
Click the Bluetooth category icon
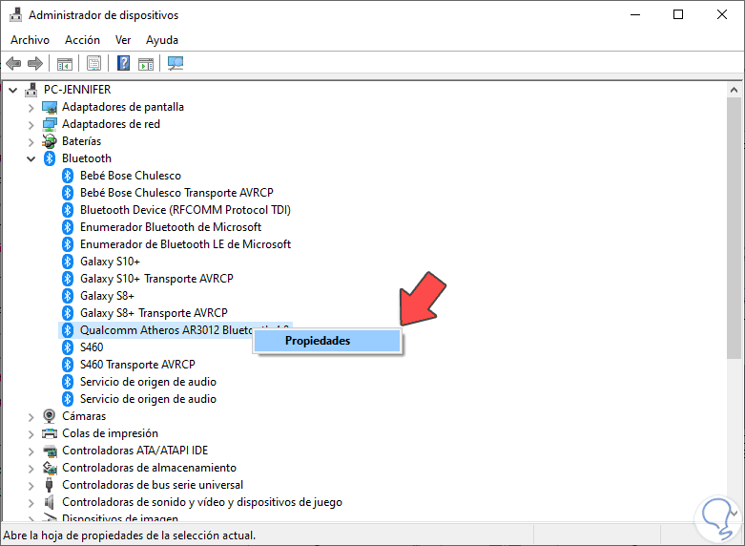50,158
